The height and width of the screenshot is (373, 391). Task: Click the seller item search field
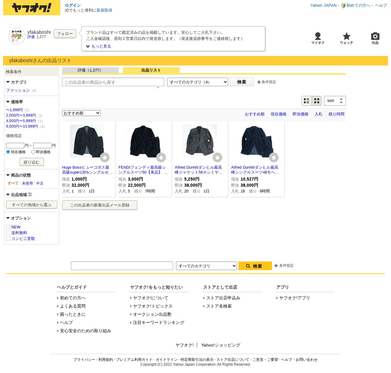[113, 82]
